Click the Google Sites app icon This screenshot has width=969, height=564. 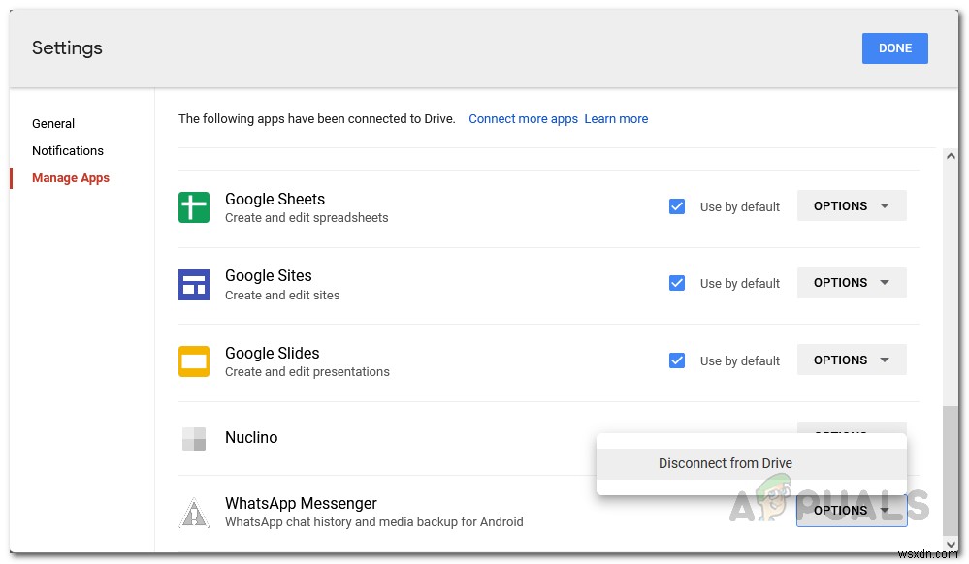pos(194,284)
